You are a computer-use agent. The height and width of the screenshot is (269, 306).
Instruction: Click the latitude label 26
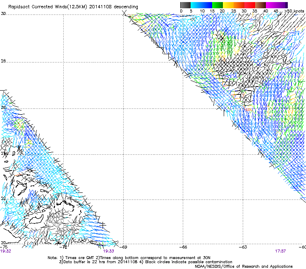click(x=3, y=108)
